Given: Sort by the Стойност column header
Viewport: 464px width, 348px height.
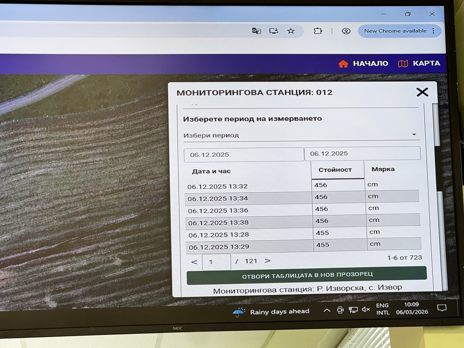Looking at the screenshot, I should tap(335, 170).
